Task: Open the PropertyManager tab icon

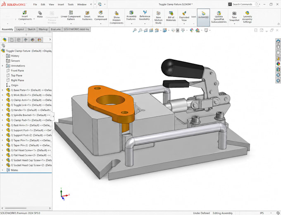Action: pyautogui.click(x=12, y=40)
